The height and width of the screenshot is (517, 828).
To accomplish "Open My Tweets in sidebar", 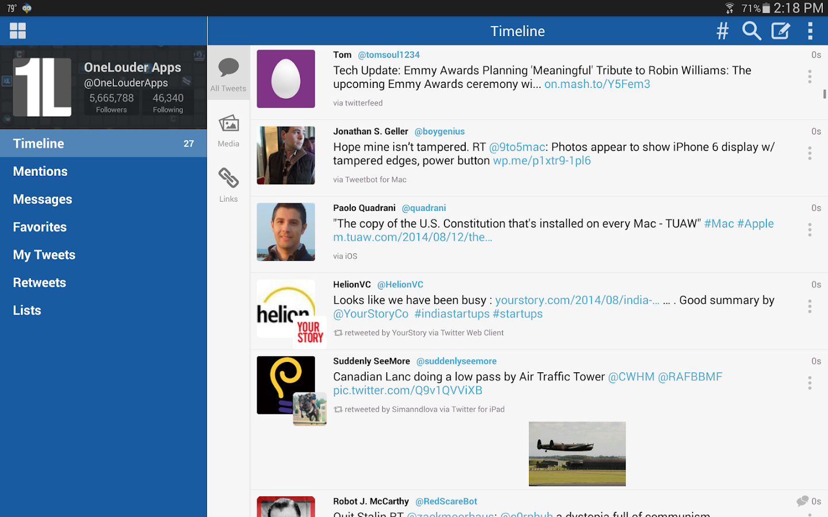I will (103, 254).
